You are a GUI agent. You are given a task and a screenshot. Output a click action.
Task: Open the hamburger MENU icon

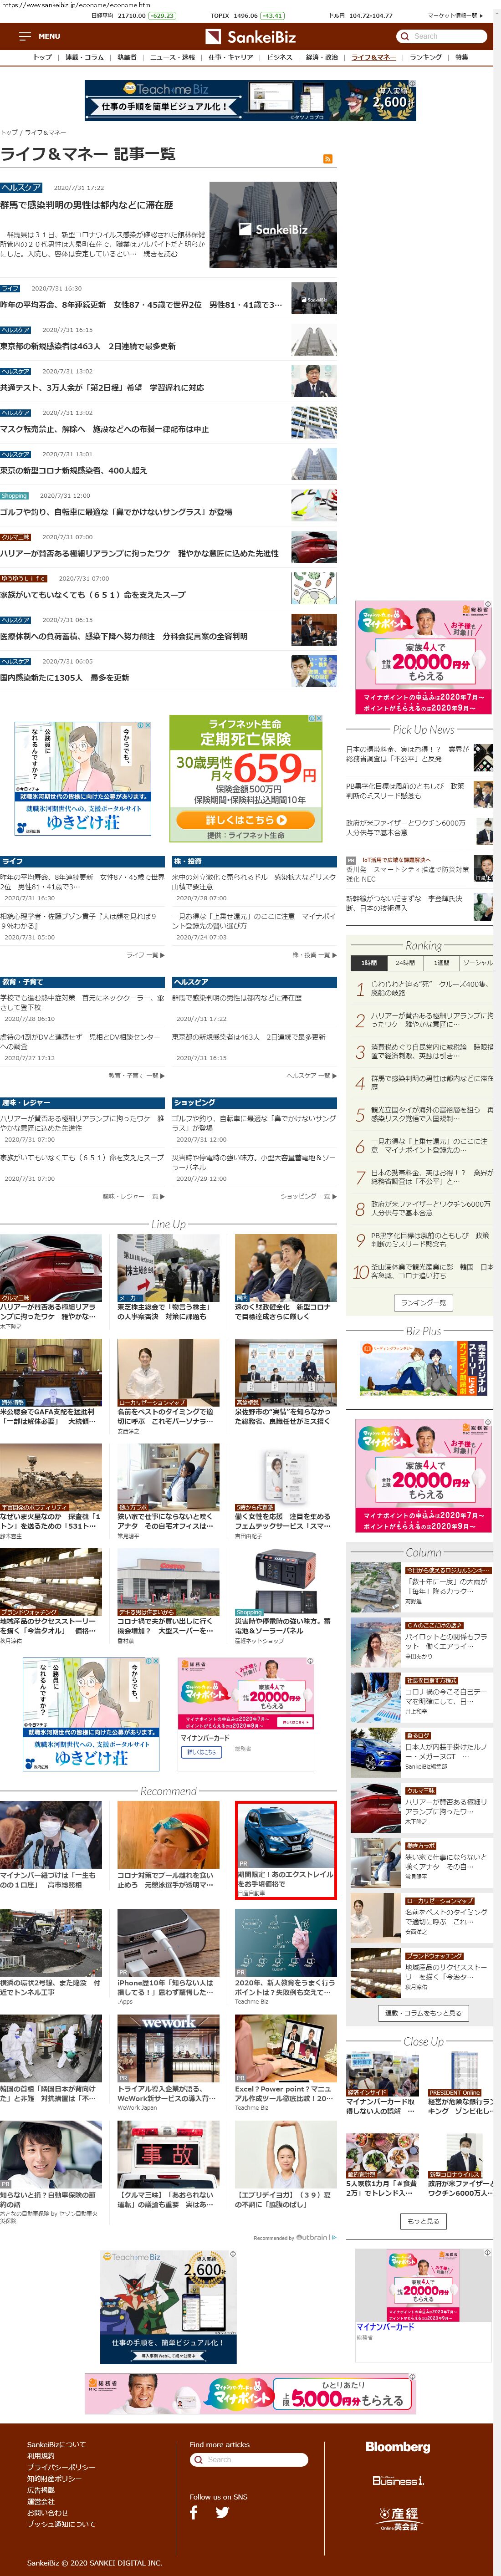click(25, 36)
